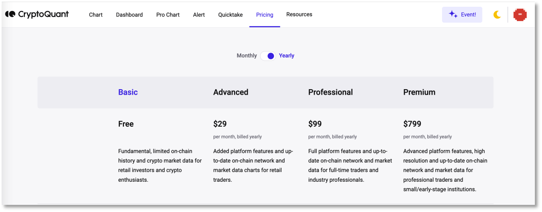Click the CryptoQuant brand name
This screenshot has width=542, height=212.
[x=43, y=14]
